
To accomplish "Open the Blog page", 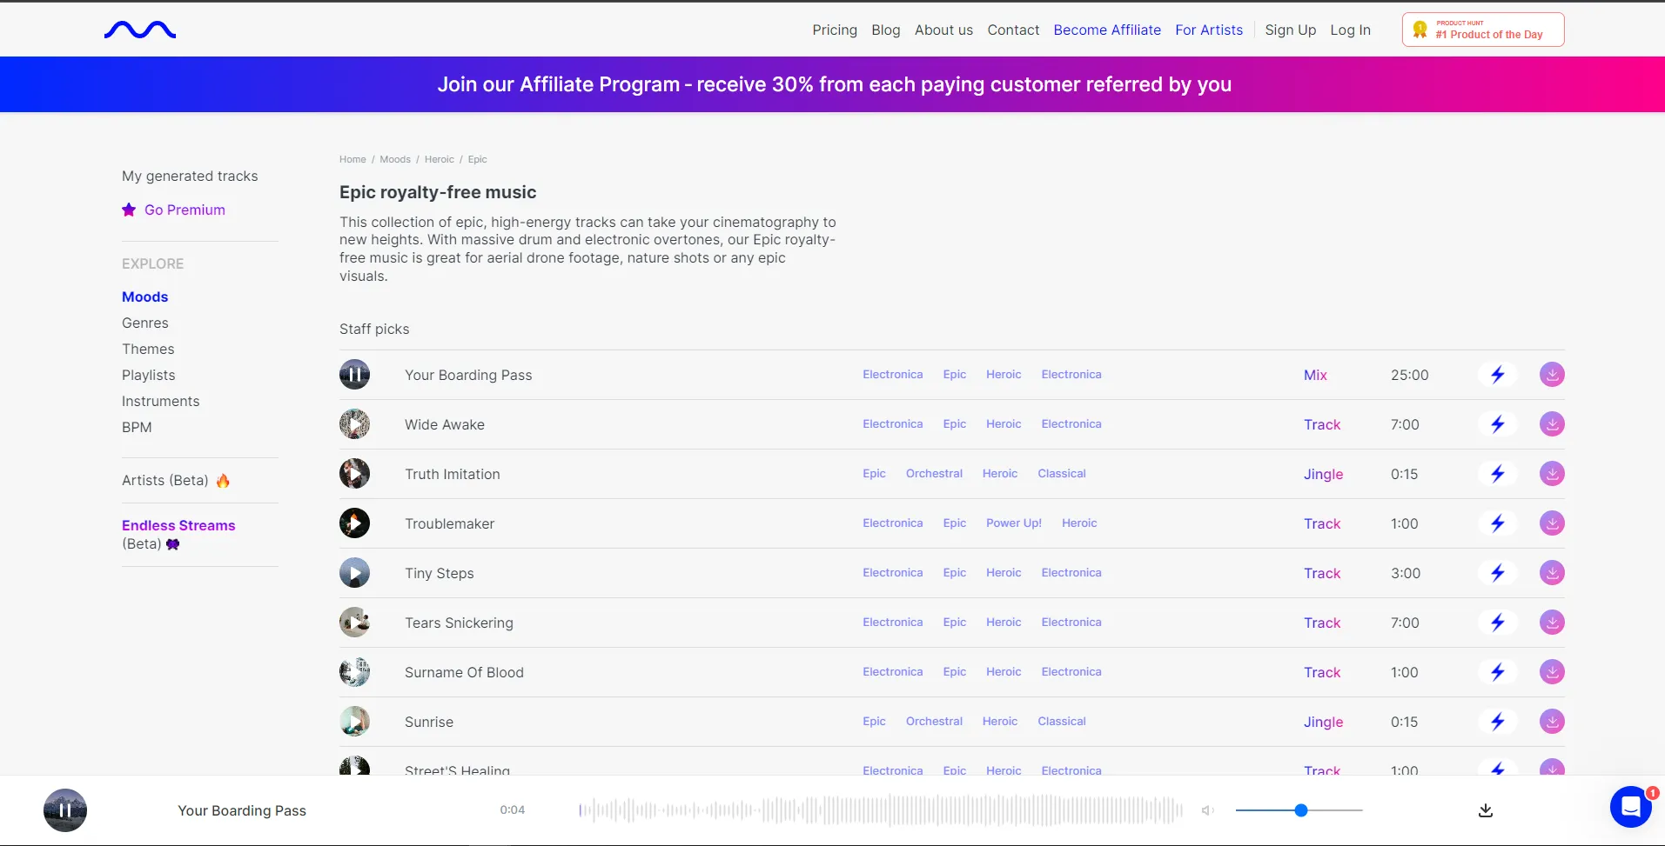I will 886,30.
